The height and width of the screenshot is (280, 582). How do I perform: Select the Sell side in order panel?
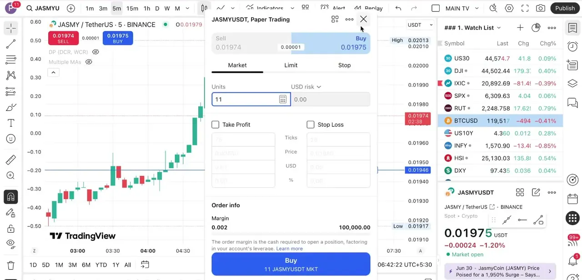pos(251,43)
